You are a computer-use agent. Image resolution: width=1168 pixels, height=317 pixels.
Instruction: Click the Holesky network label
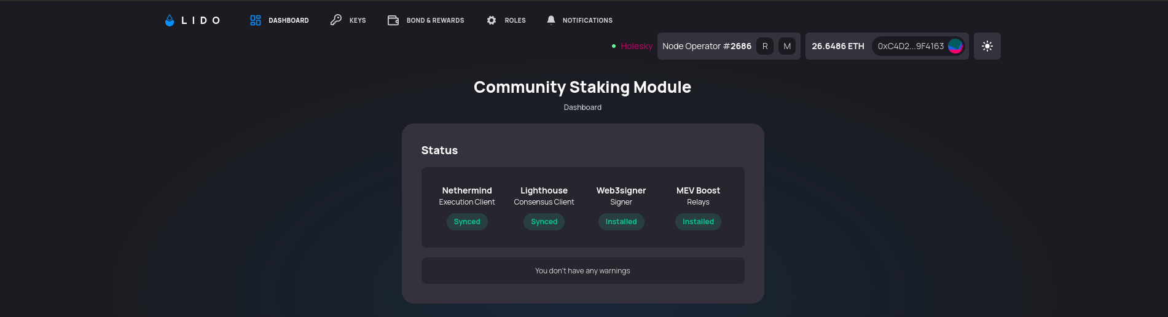tap(637, 46)
